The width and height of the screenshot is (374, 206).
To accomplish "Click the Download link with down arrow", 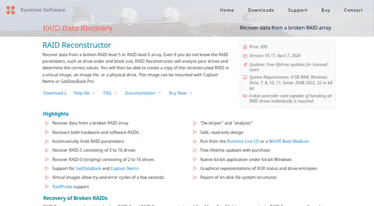I will [x=55, y=93].
